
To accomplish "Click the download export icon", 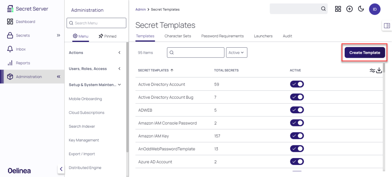I will point(379,70).
